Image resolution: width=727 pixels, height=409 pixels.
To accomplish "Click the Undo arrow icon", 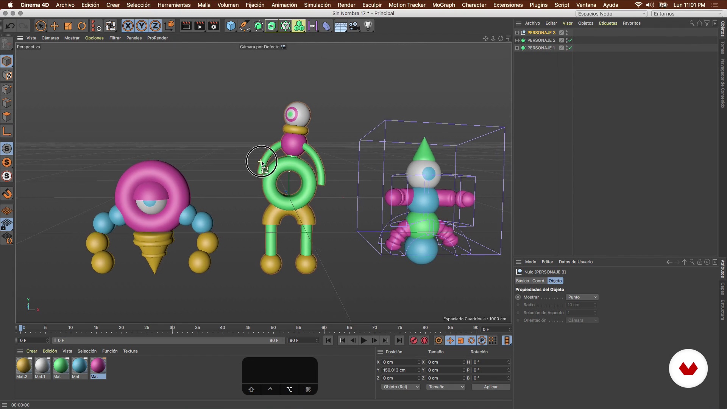I will (10, 26).
